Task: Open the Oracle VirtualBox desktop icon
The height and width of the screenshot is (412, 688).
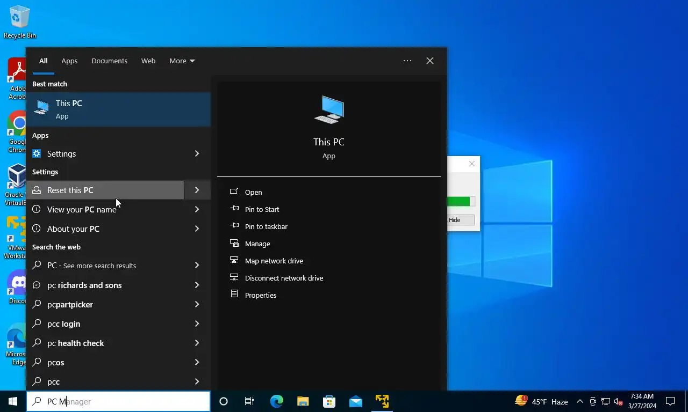Action: click(17, 185)
